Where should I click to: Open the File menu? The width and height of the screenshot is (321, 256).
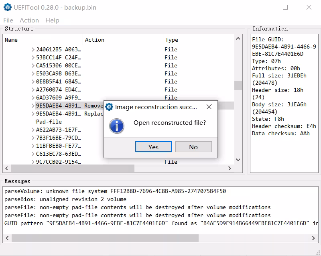tap(8, 20)
